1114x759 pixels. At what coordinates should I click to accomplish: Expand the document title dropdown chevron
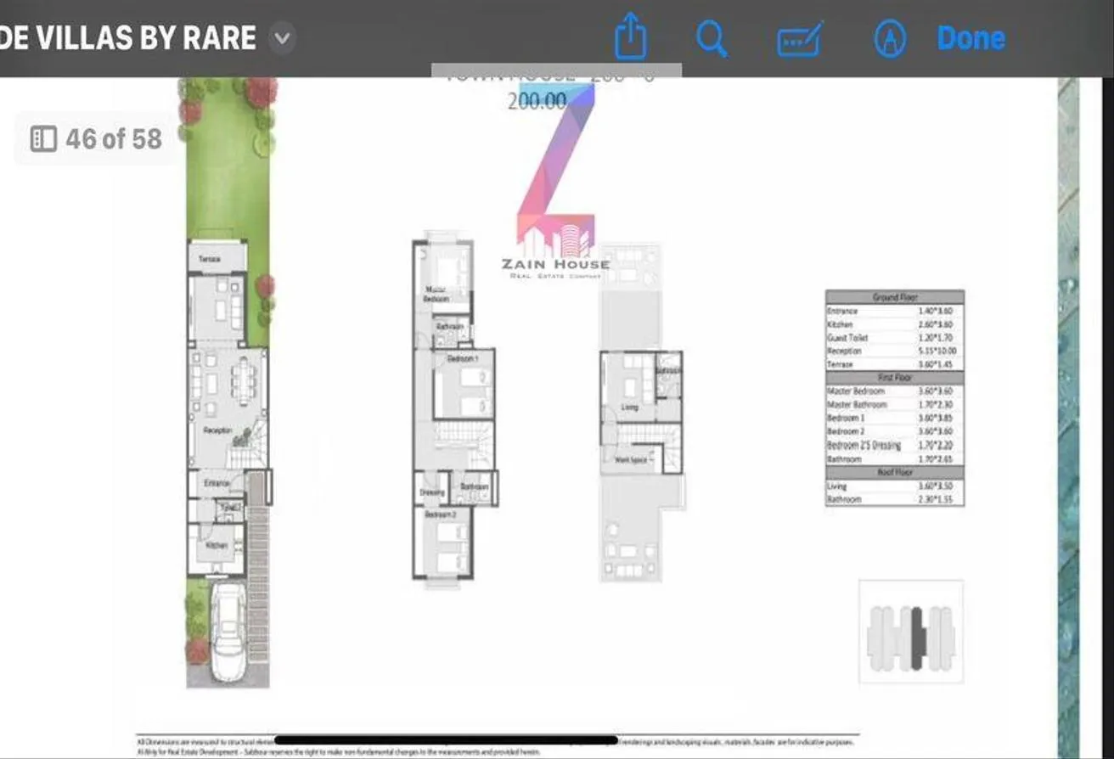point(282,38)
